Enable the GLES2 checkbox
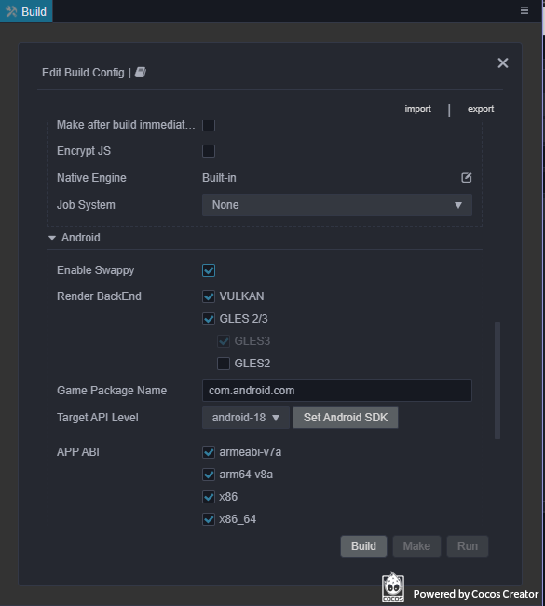 click(x=224, y=364)
